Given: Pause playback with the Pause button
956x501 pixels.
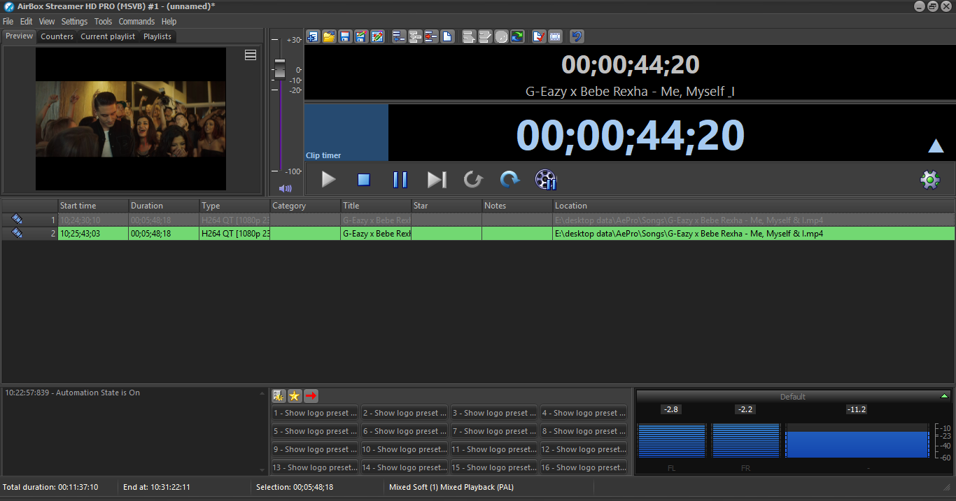Looking at the screenshot, I should tap(400, 180).
